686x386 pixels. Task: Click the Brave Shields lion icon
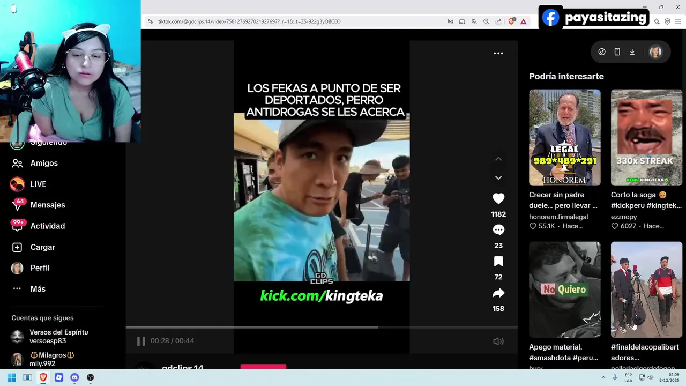point(512,21)
